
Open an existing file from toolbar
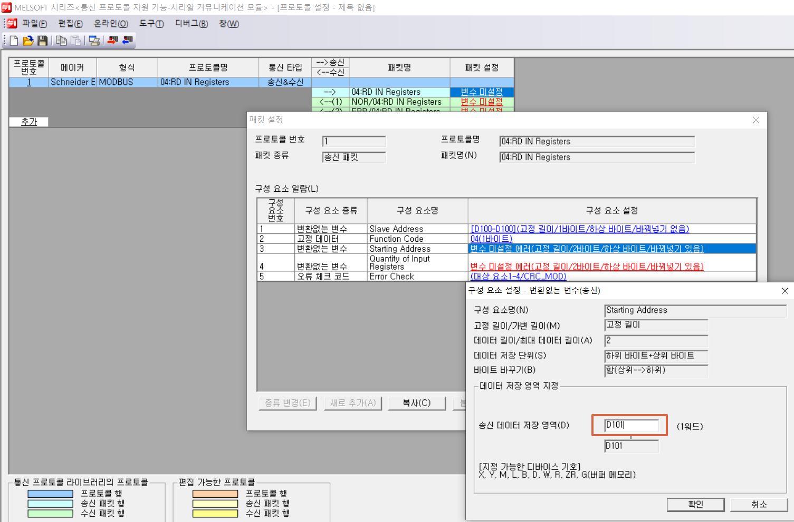(28, 41)
